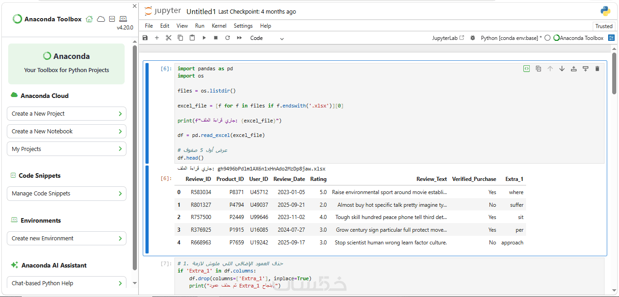
Task: Open the debugger bug icon in the toolbar
Action: [473, 38]
